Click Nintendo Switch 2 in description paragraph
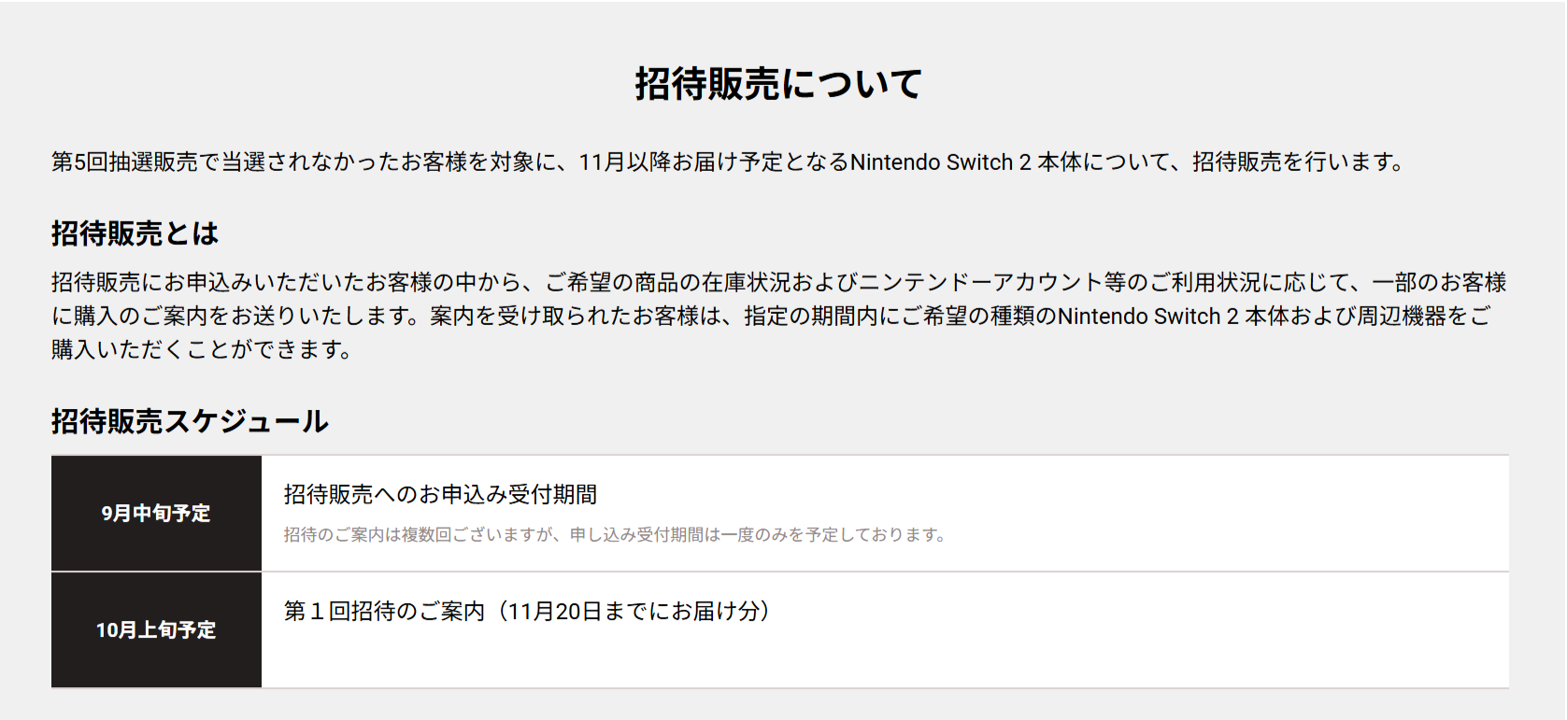Image resolution: width=1567 pixels, height=720 pixels. [1147, 317]
